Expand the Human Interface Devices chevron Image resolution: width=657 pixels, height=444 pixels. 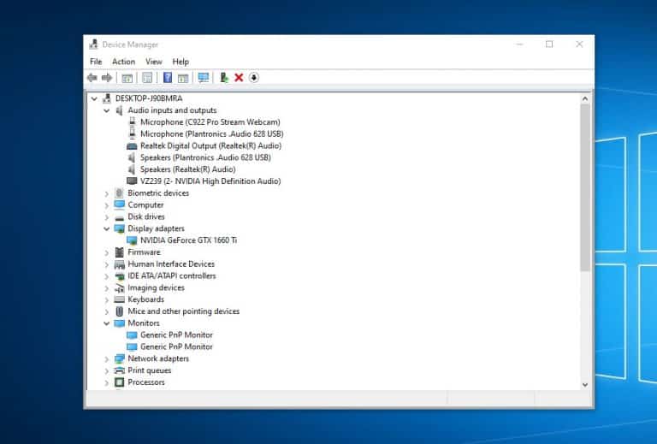coord(106,264)
